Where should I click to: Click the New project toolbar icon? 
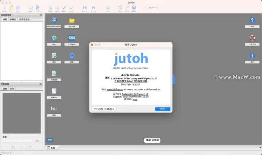[x=4, y=8]
